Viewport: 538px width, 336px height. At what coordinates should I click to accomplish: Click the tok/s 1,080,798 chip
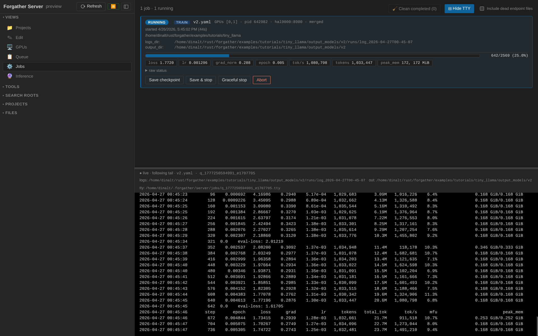[310, 63]
